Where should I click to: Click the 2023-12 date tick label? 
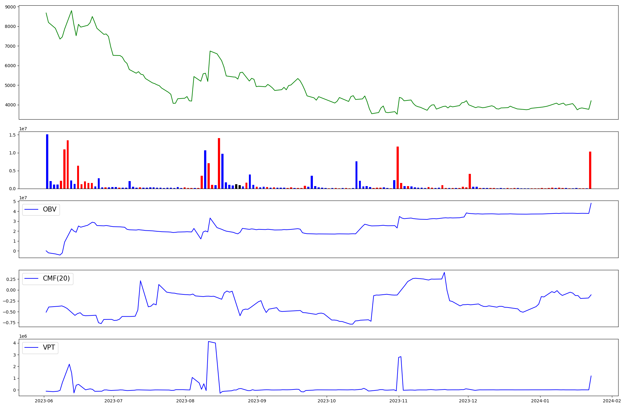pyautogui.click(x=468, y=401)
